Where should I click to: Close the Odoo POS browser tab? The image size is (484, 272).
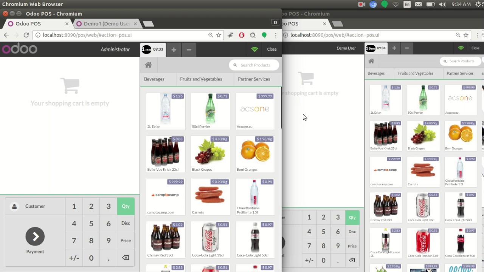tap(67, 23)
